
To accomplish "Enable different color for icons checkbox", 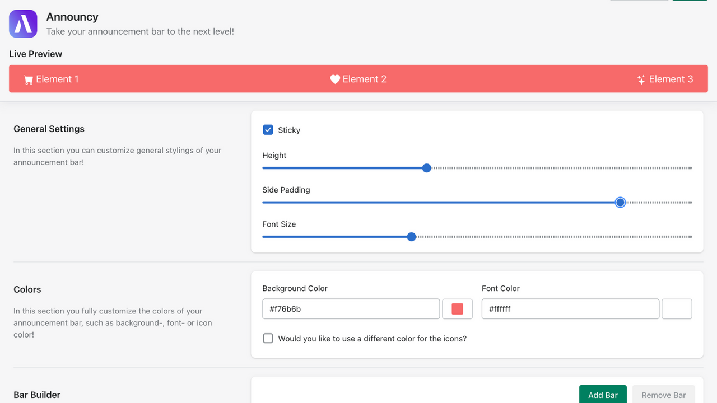I will [x=268, y=339].
